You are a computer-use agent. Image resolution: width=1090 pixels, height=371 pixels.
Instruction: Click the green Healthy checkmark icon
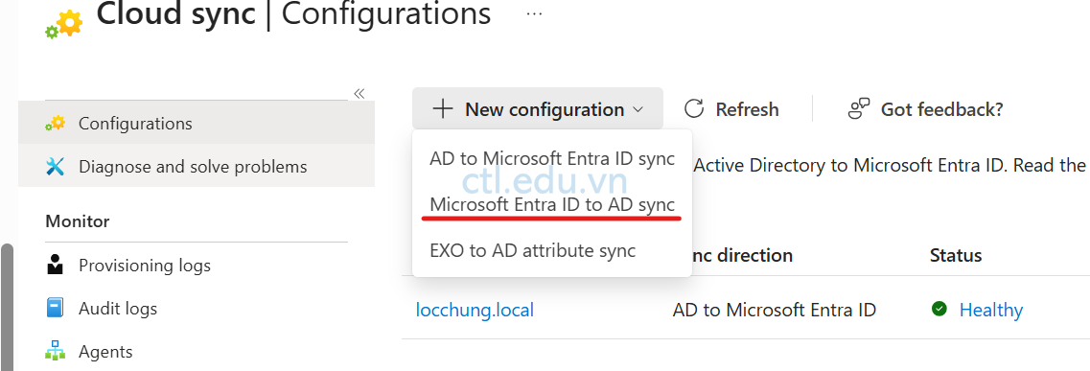(x=939, y=309)
